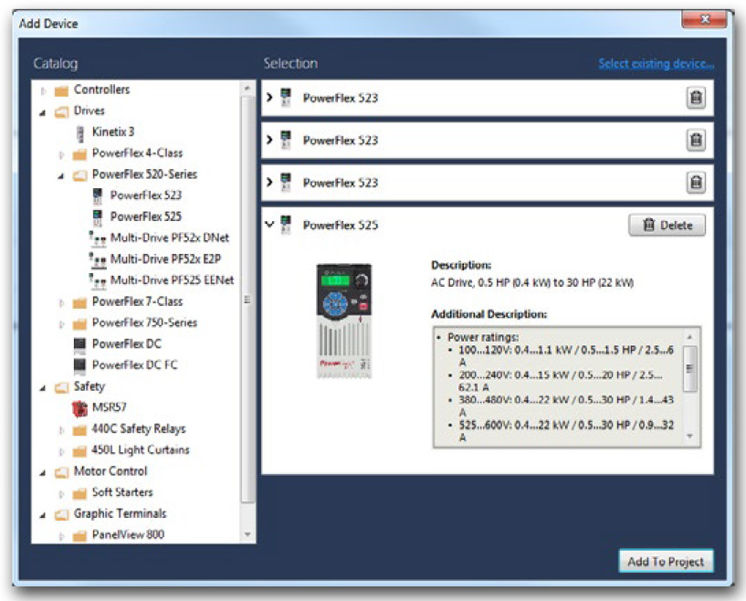The width and height of the screenshot is (746, 601).
Task: Select the Multi-Drive PF52x E2P icon
Action: [x=98, y=260]
